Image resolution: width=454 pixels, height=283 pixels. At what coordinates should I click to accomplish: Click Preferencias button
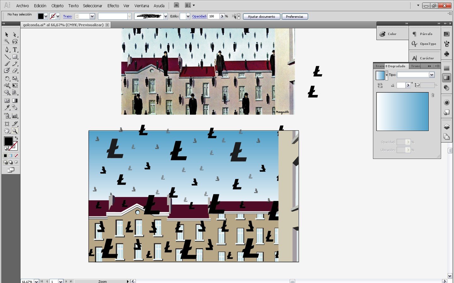pos(294,16)
